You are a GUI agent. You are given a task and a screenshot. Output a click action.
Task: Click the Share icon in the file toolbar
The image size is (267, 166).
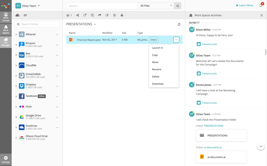coord(77,15)
